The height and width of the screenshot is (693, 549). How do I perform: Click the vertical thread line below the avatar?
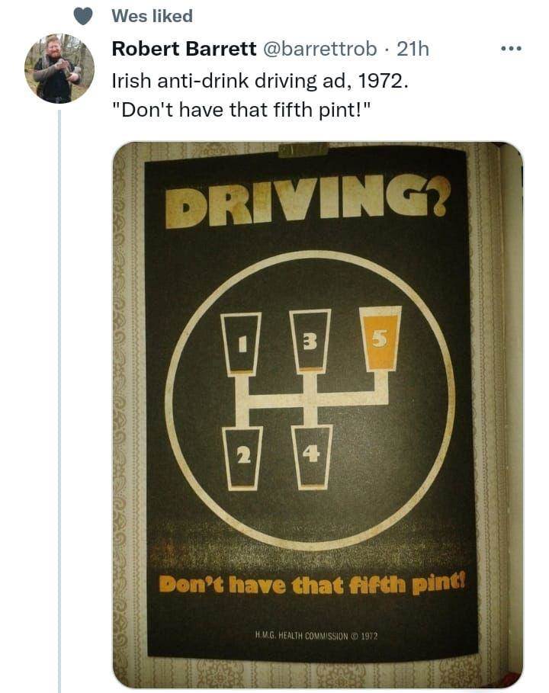click(59, 396)
